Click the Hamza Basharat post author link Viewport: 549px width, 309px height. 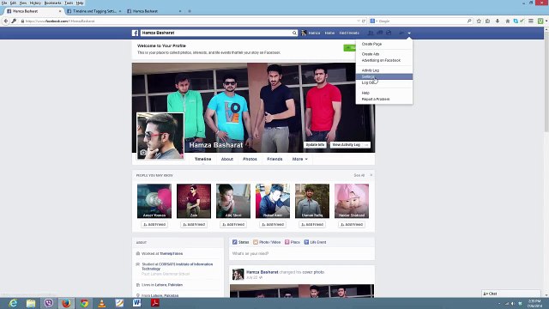[262, 272]
